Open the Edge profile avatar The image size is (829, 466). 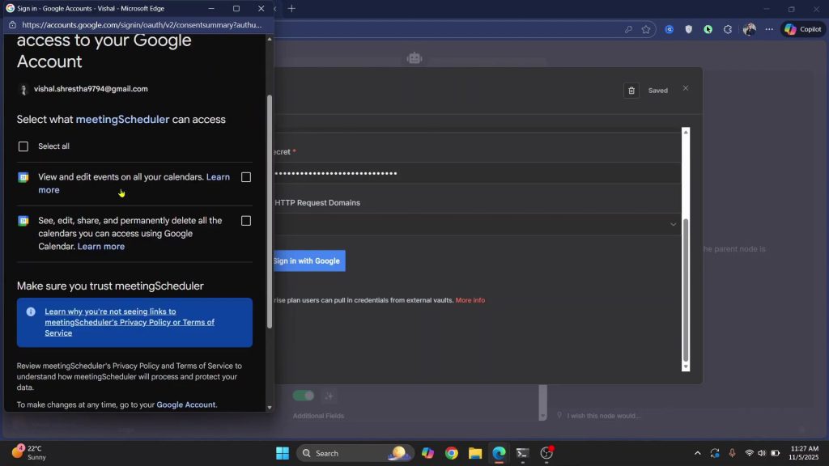point(749,29)
